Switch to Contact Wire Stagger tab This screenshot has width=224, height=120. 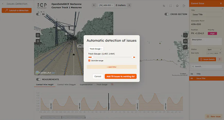[x=67, y=85]
